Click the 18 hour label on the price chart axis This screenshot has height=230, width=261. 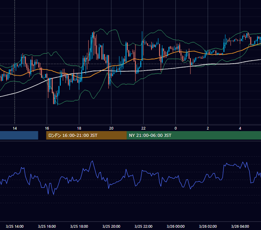pos(79,128)
